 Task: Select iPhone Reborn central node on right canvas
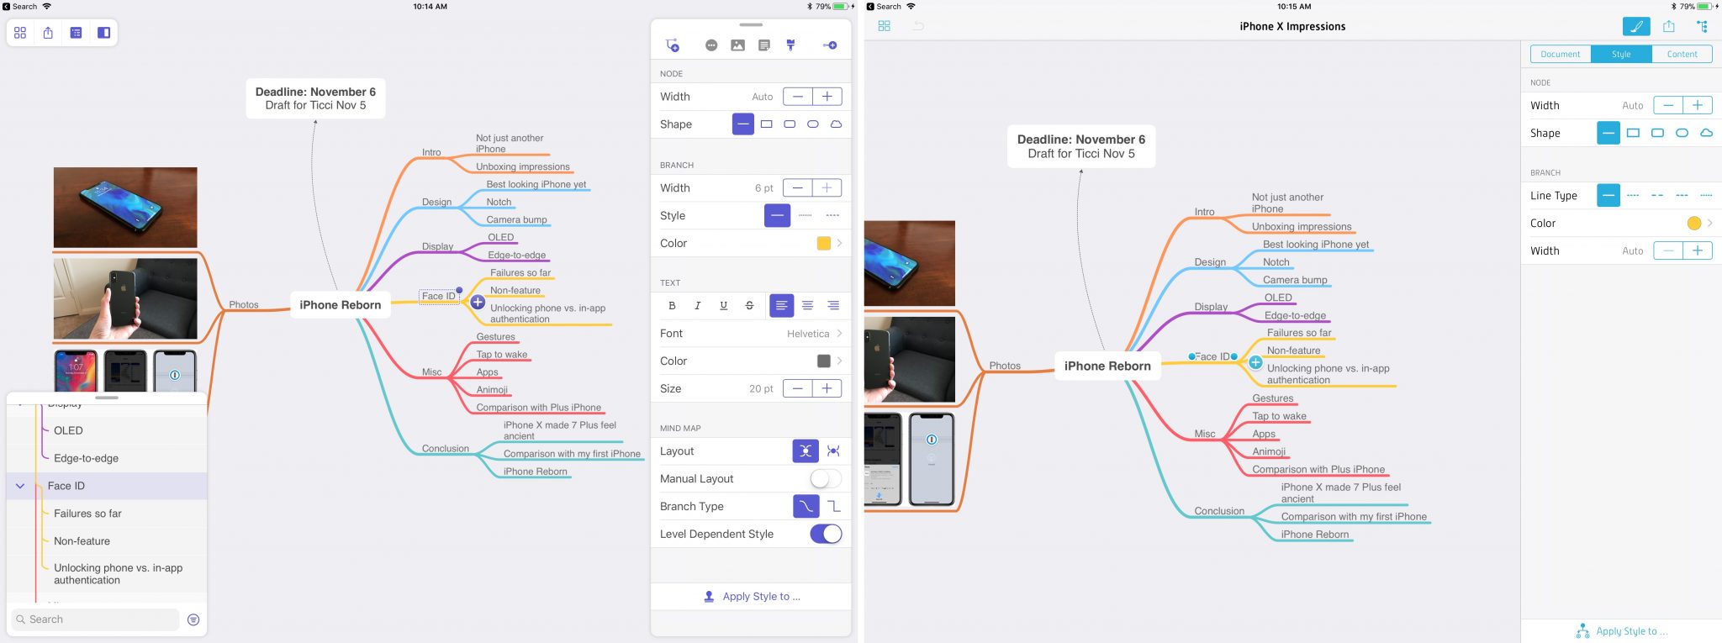coord(1107,366)
